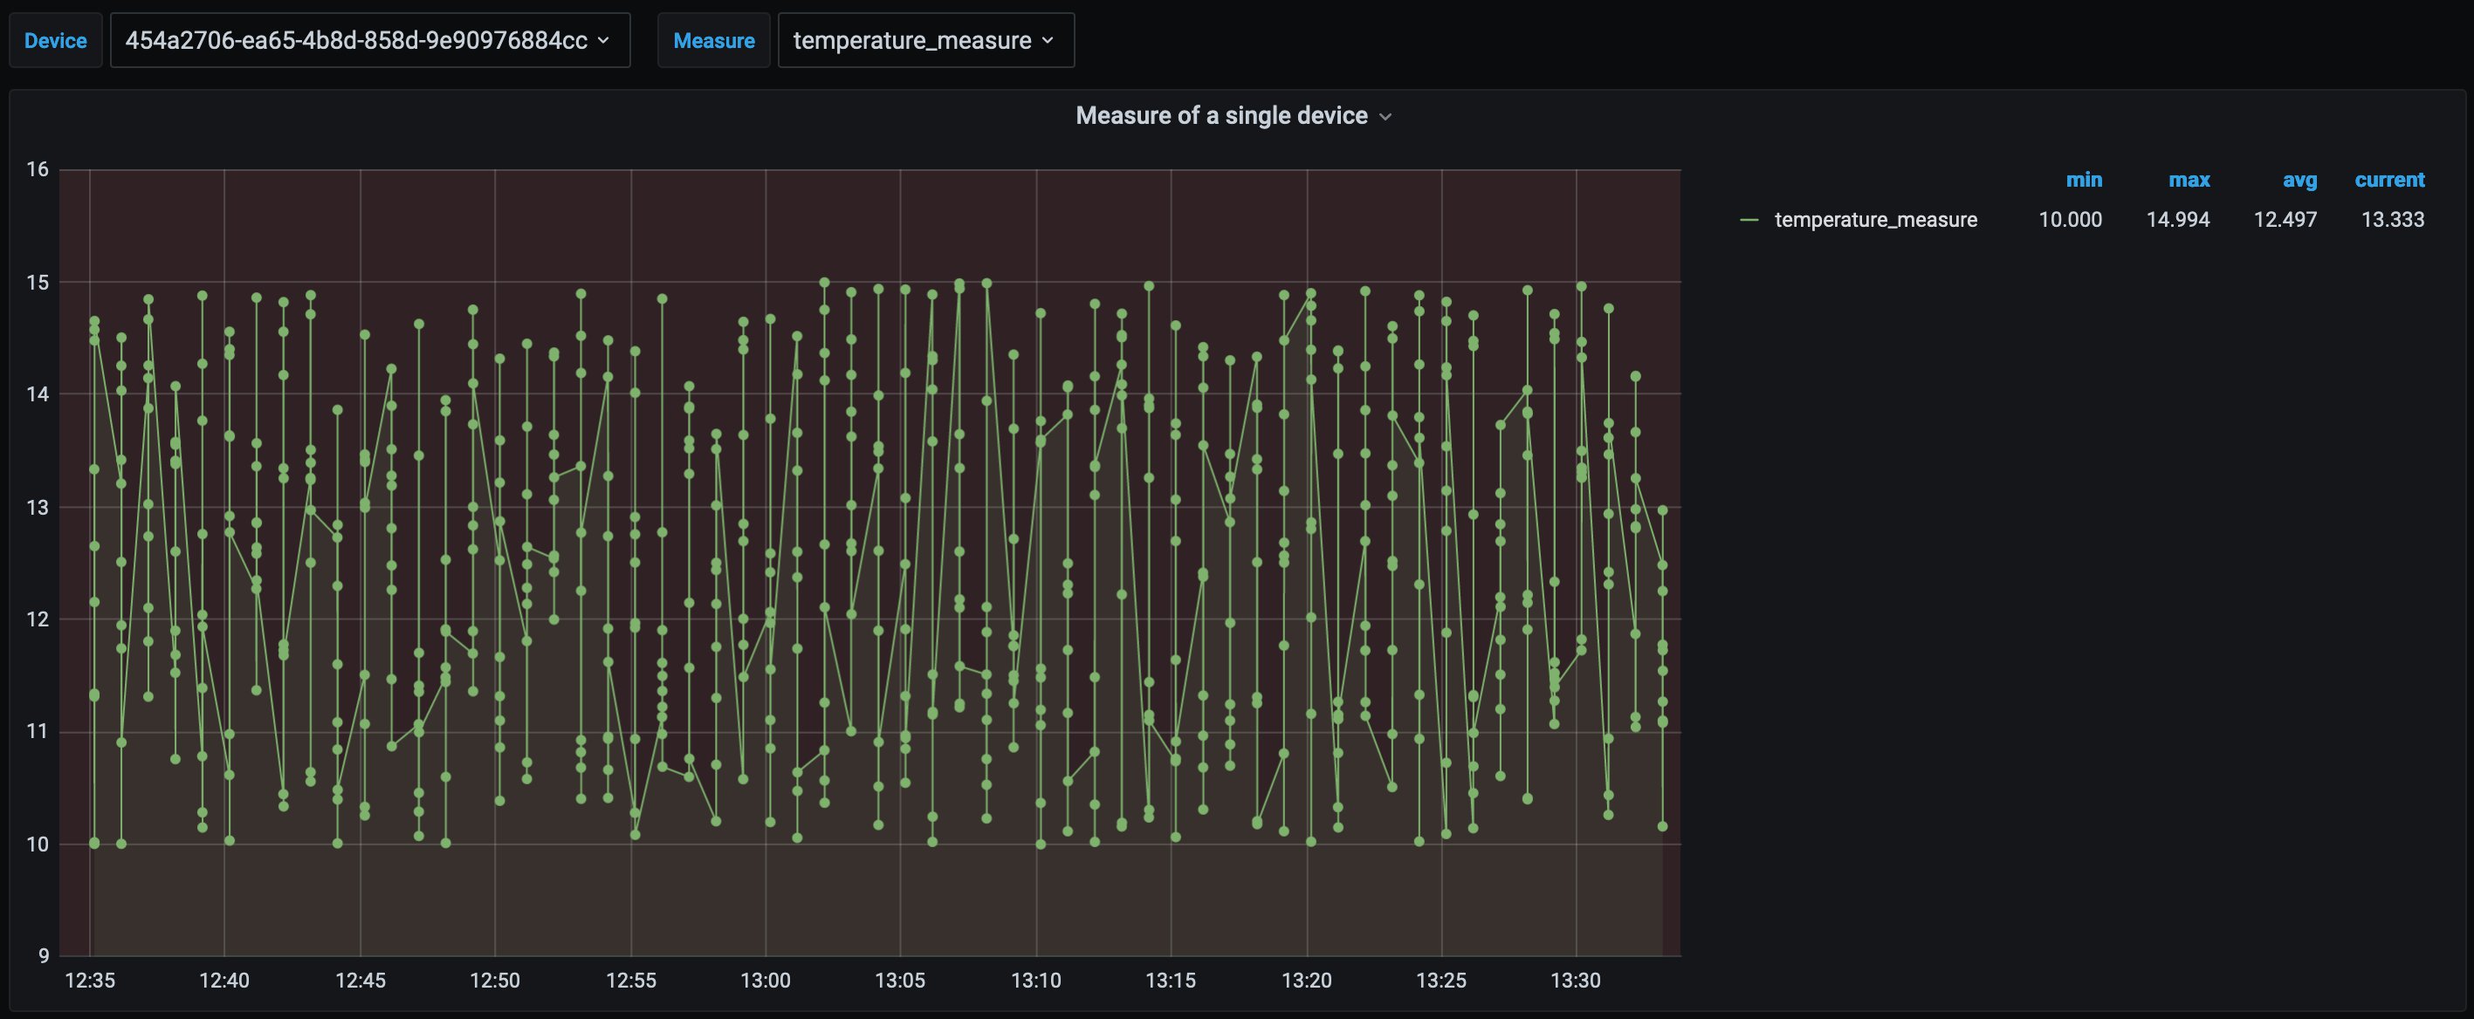Click the 12:50 x-axis time label

[x=495, y=981]
